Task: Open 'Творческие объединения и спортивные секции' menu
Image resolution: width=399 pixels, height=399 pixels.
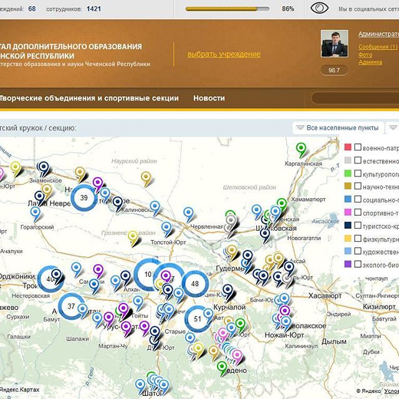Action: (x=89, y=98)
